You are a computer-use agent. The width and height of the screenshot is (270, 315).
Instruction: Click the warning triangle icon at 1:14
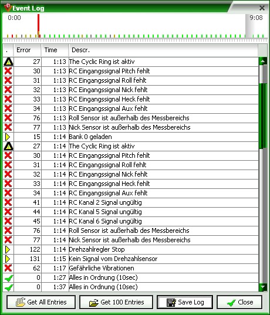(x=8, y=146)
